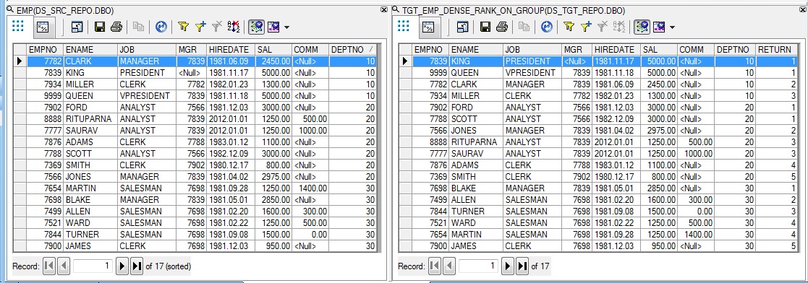Click the 7369 EMPNO cell in EMP table
Image resolution: width=808 pixels, height=283 pixels.
pyautogui.click(x=45, y=165)
